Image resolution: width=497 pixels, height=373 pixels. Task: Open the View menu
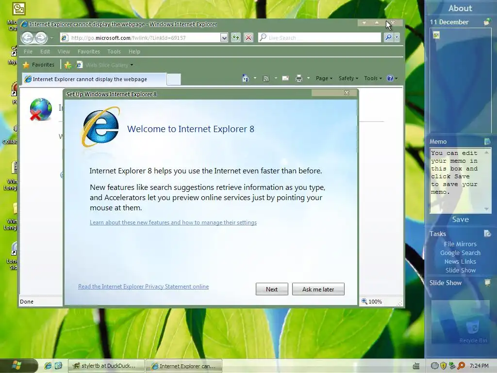pos(64,51)
